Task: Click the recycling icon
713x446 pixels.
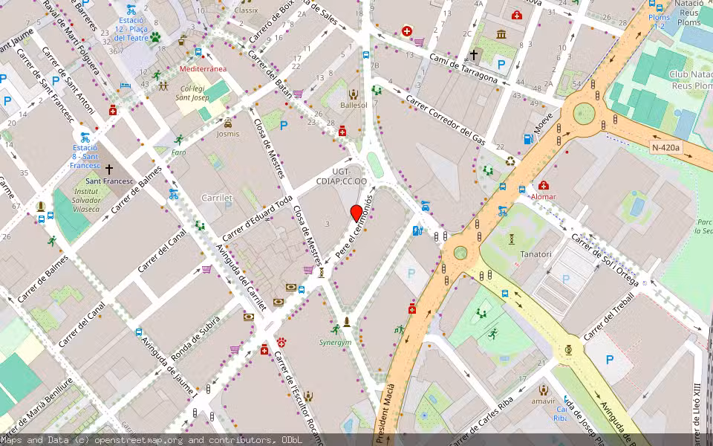Action: pyautogui.click(x=511, y=161)
